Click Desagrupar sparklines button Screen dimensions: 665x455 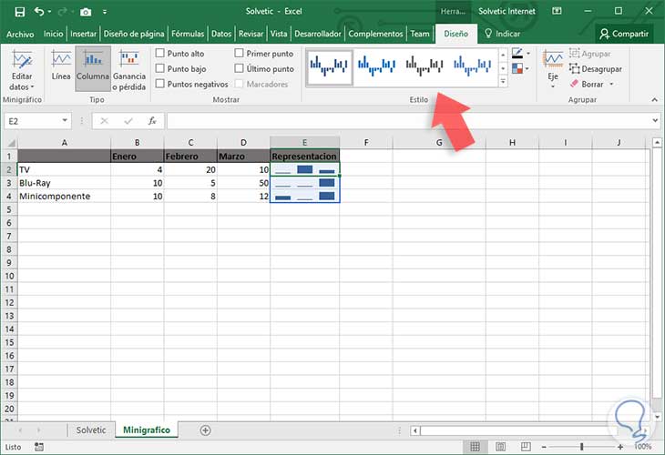pos(596,68)
